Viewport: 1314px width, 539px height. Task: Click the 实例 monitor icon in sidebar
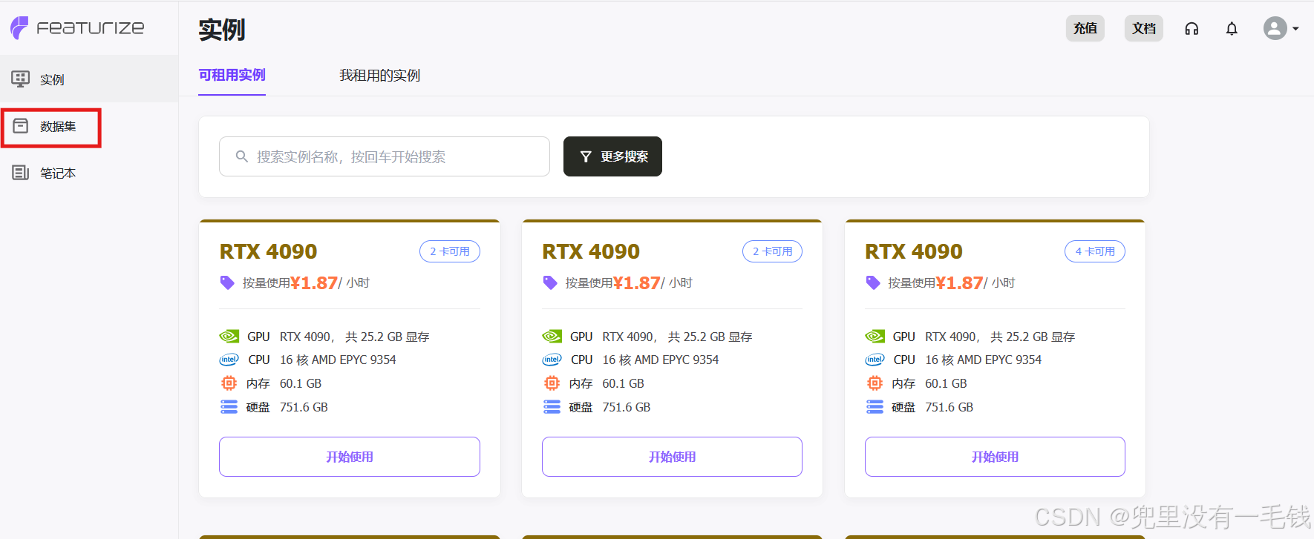click(21, 79)
